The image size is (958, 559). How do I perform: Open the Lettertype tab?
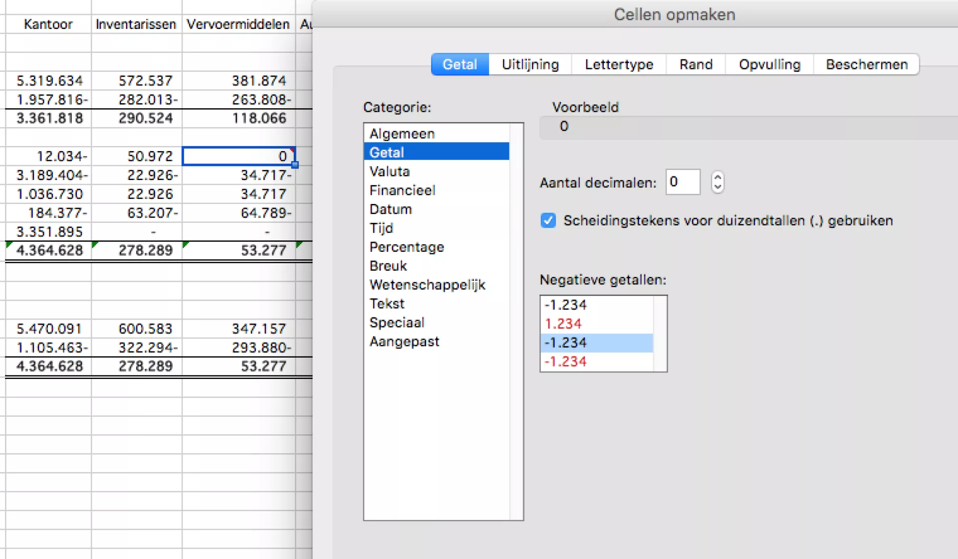pyautogui.click(x=619, y=64)
